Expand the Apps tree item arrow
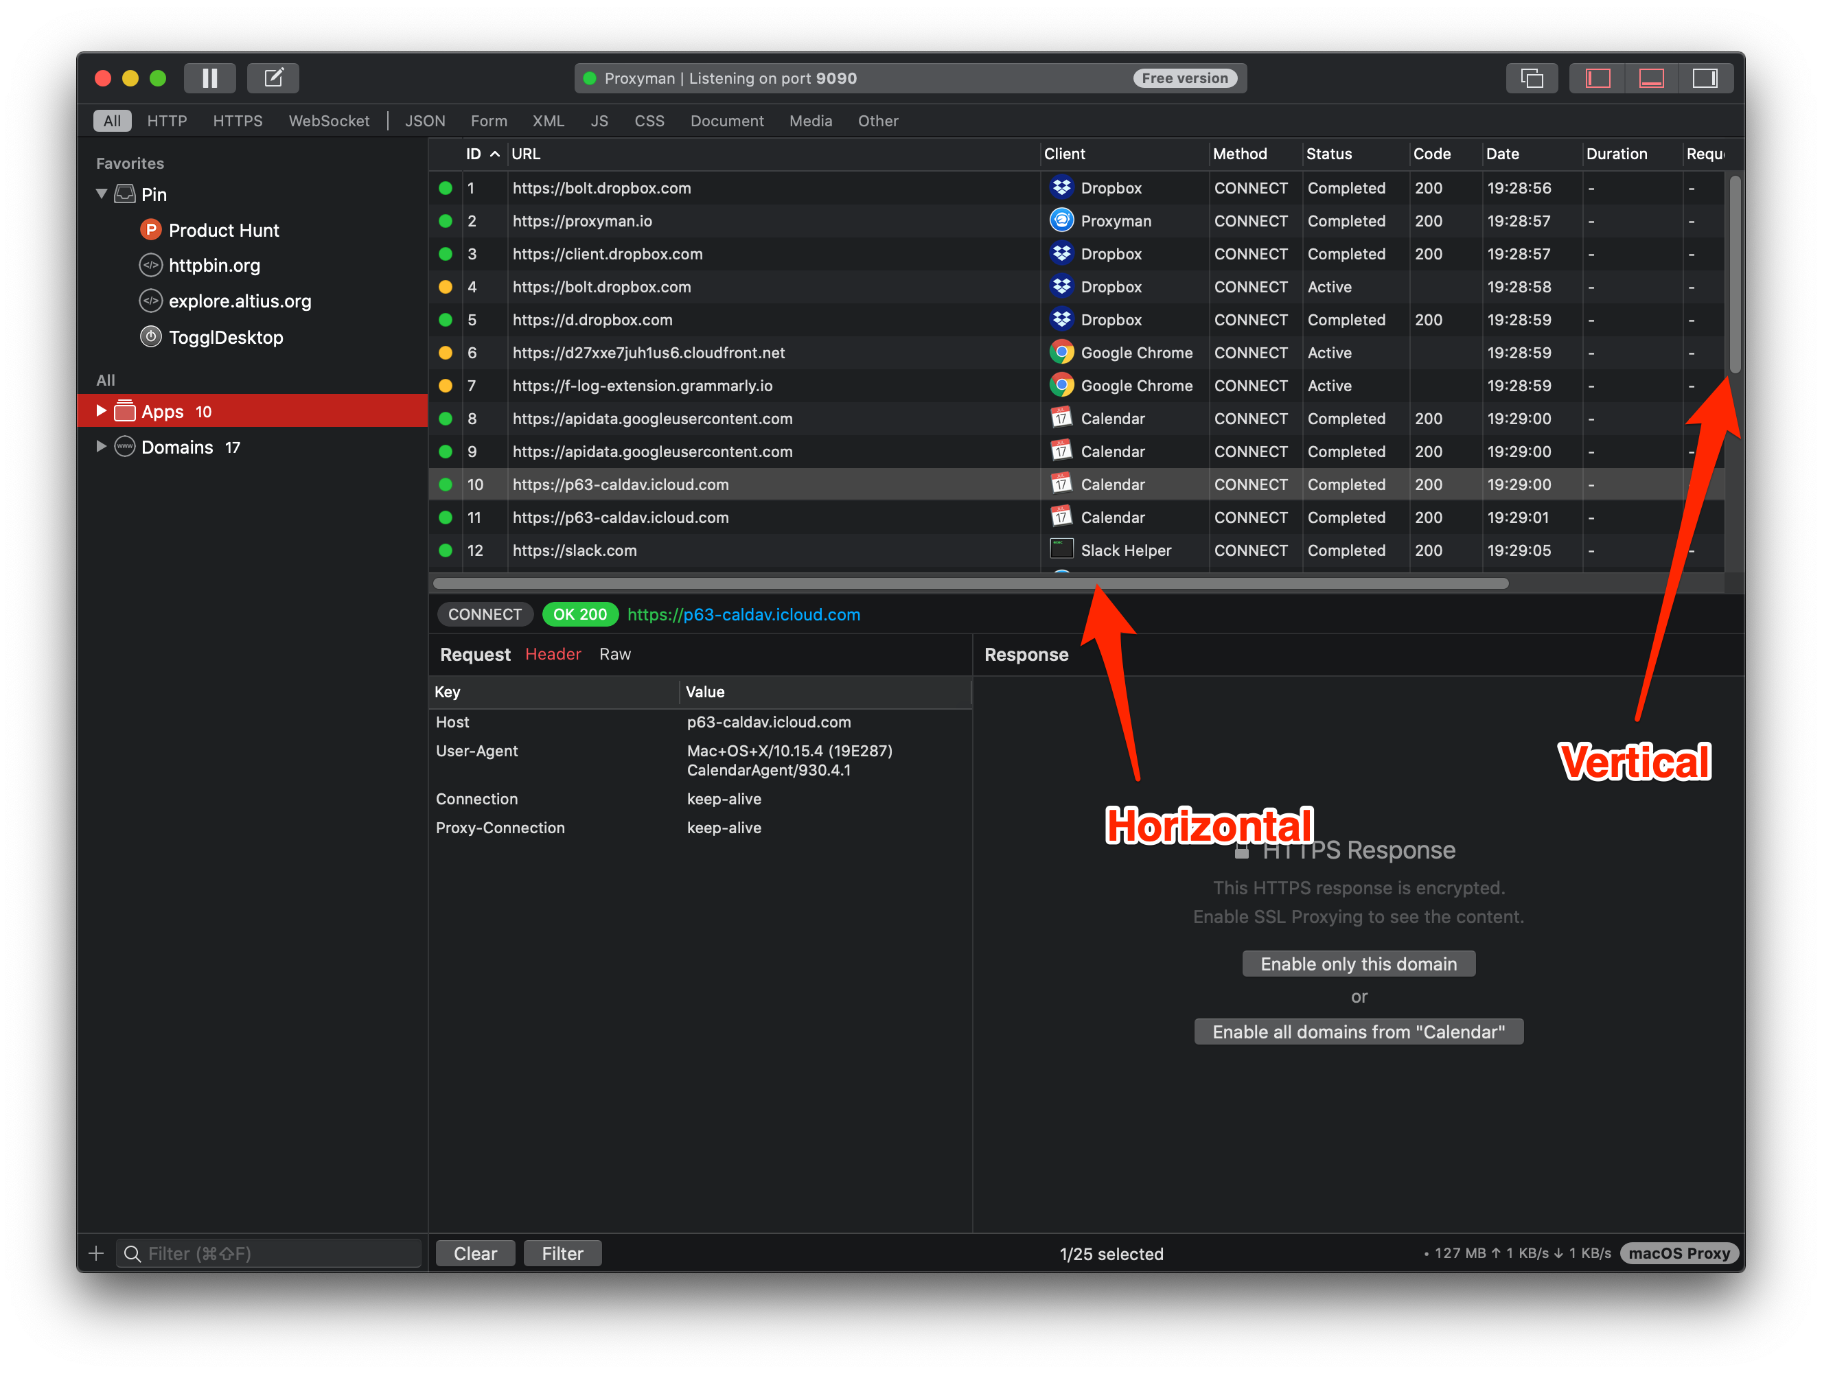Image resolution: width=1822 pixels, height=1374 pixels. pos(102,411)
